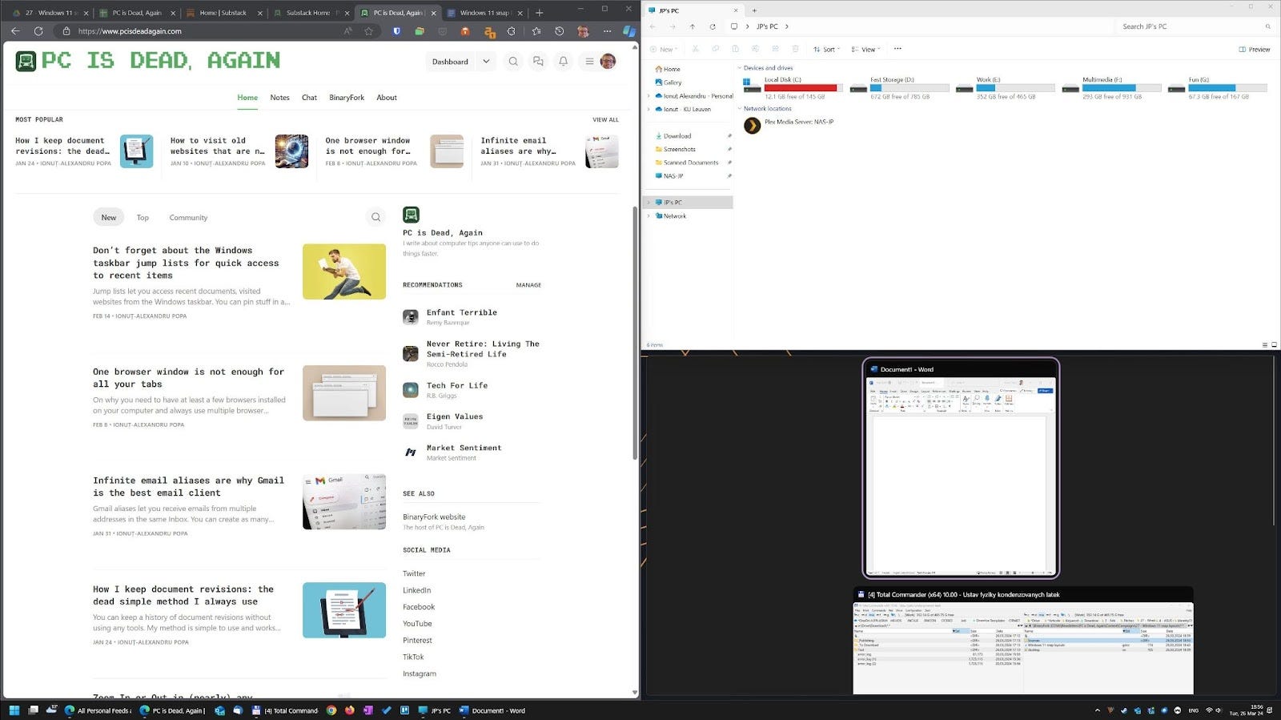The width and height of the screenshot is (1281, 720).
Task: Open the Sort dropdown in File Explorer
Action: point(827,50)
